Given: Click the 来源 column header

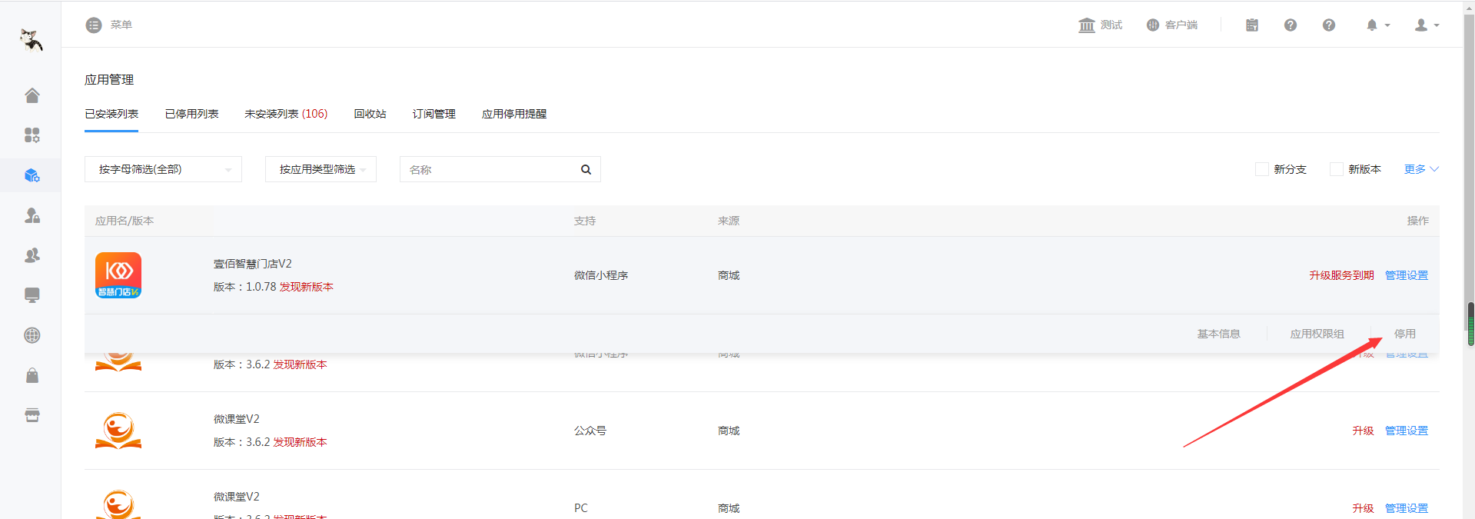Looking at the screenshot, I should click(x=728, y=221).
